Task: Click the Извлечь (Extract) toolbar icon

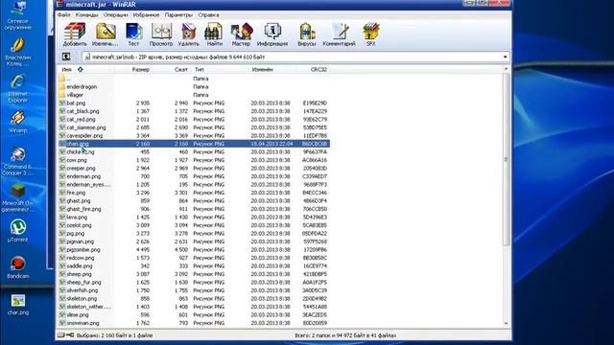Action: point(105,34)
